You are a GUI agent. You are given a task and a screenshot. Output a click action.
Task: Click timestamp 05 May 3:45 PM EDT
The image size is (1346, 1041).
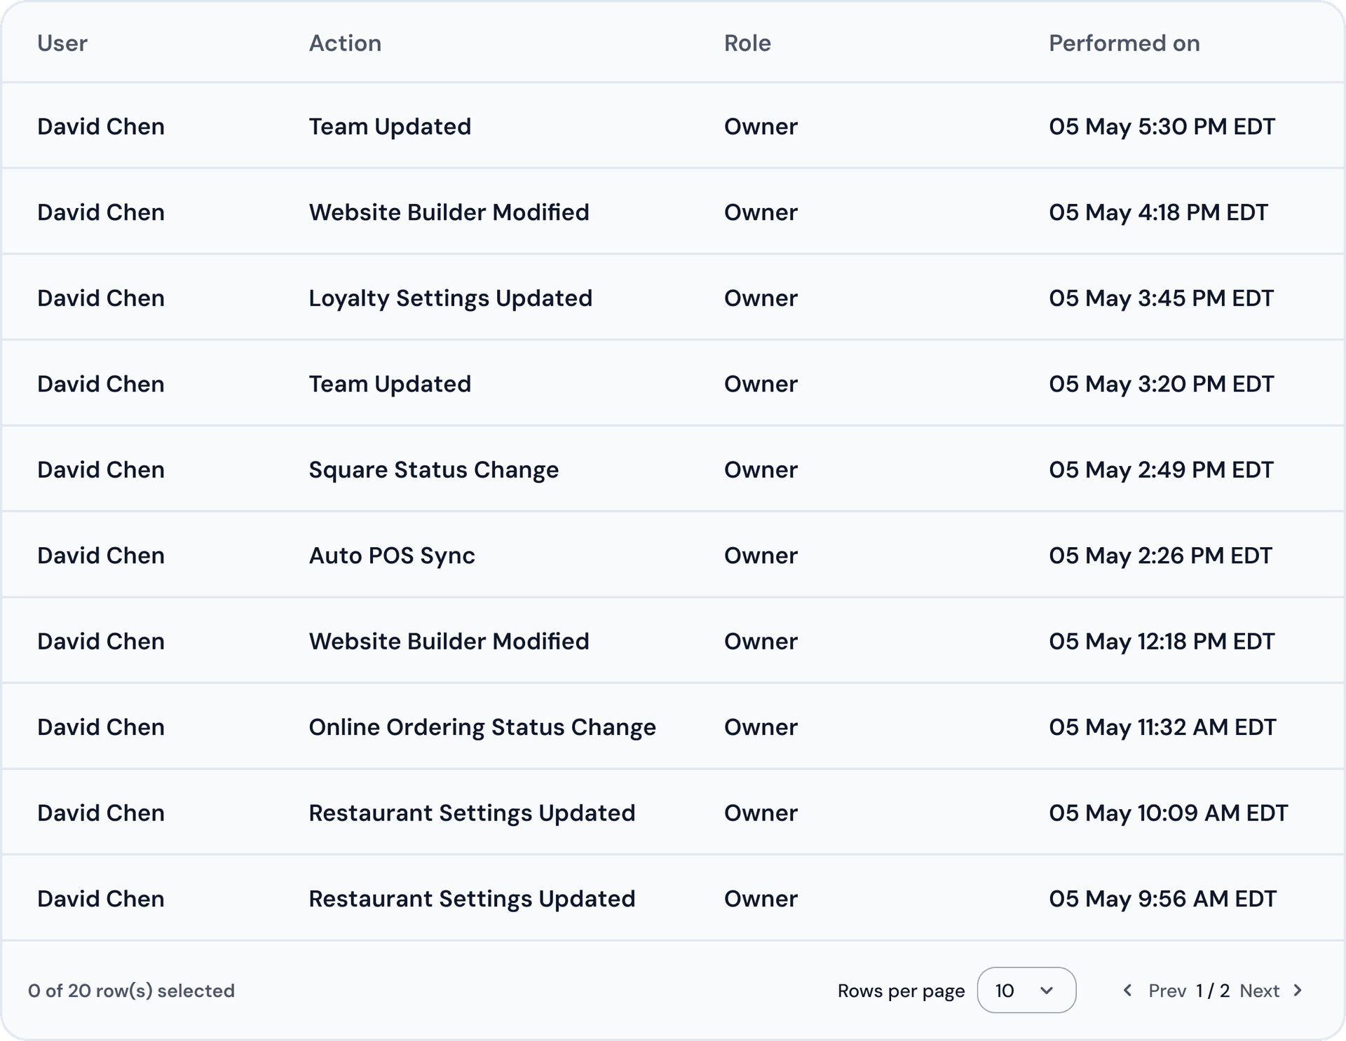pyautogui.click(x=1161, y=298)
